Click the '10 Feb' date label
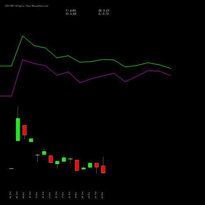Screen dimensions: 205x205 [30, 195]
